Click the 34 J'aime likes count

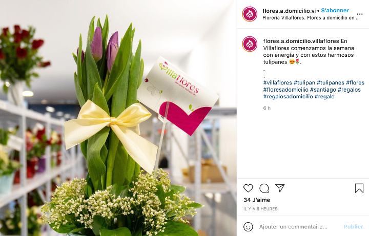[257, 200]
